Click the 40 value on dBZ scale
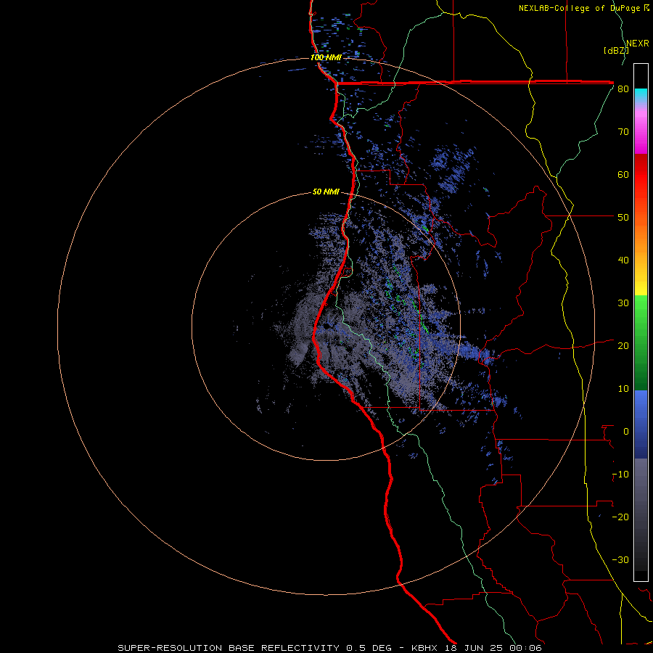The height and width of the screenshot is (653, 653). (x=623, y=260)
